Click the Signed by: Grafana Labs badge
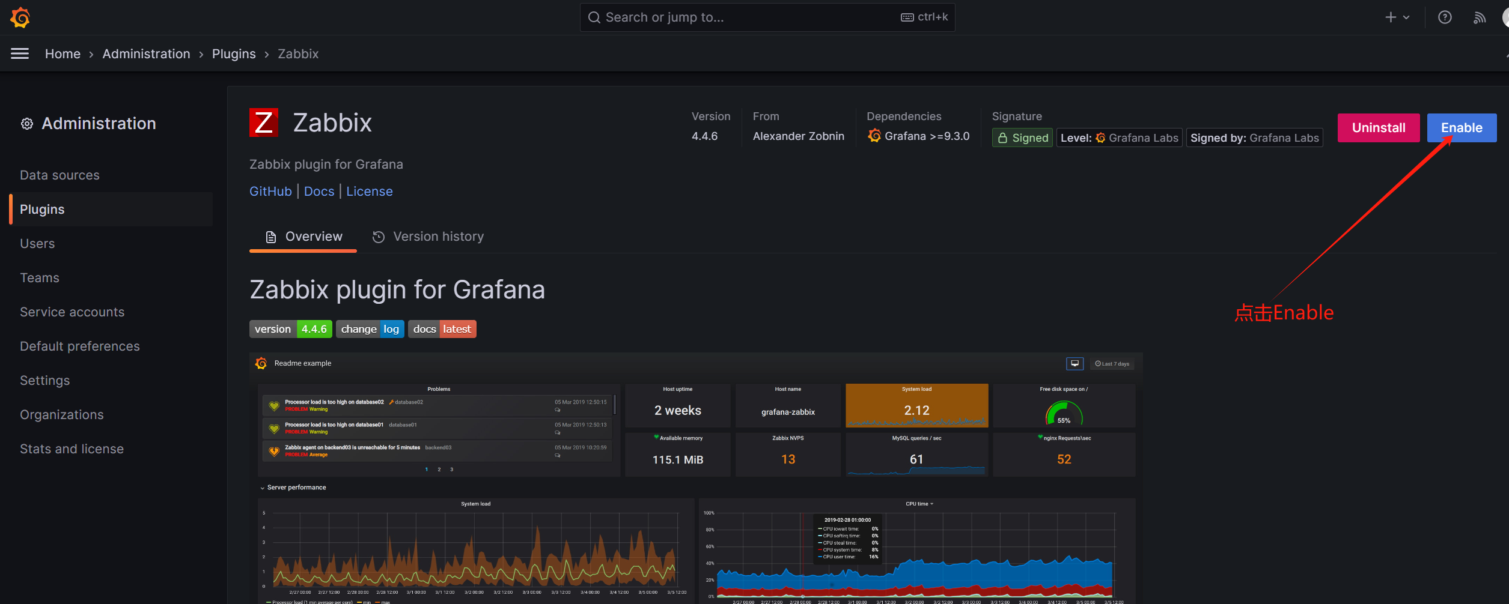The width and height of the screenshot is (1509, 604). [x=1255, y=137]
